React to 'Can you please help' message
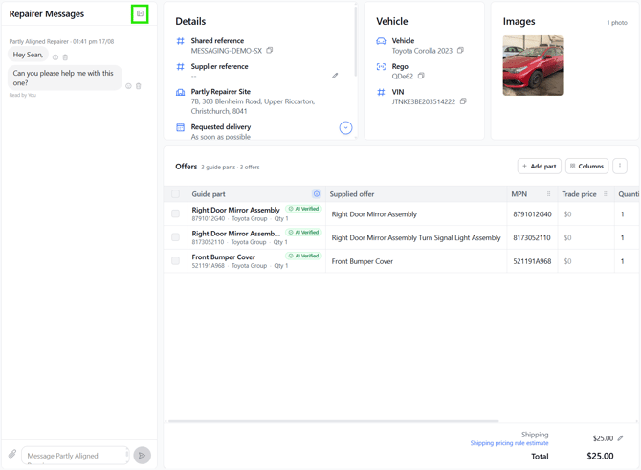This screenshot has height=470, width=641. [128, 86]
